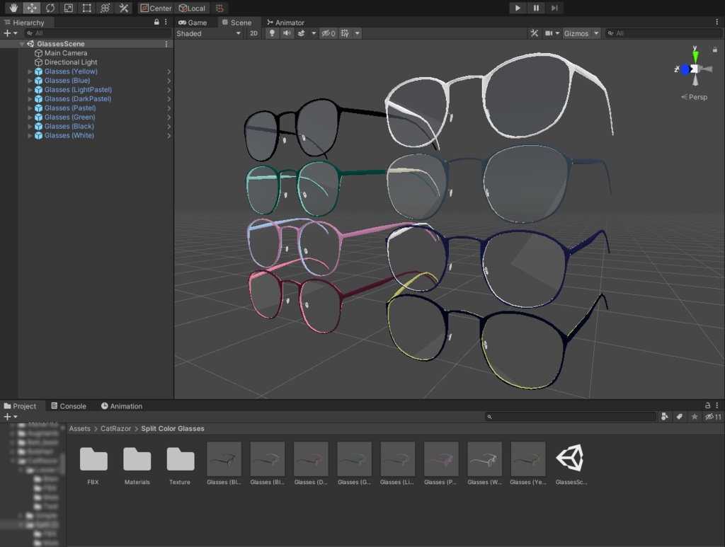Viewport: 725px width, 547px height.
Task: Select the Hand tool in the toolbar
Action: 13,8
